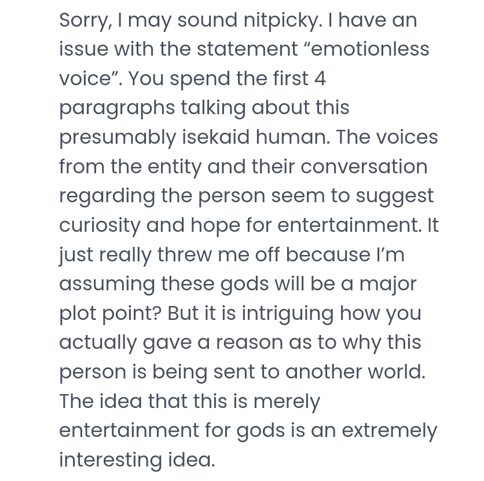Click the quoted phrase "emotionless voice"

[371, 49]
